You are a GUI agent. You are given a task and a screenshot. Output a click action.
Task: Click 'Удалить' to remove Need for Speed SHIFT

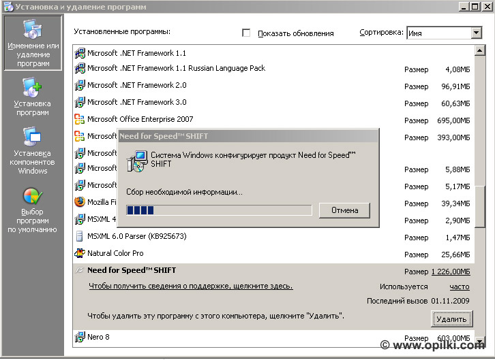[x=451, y=319]
